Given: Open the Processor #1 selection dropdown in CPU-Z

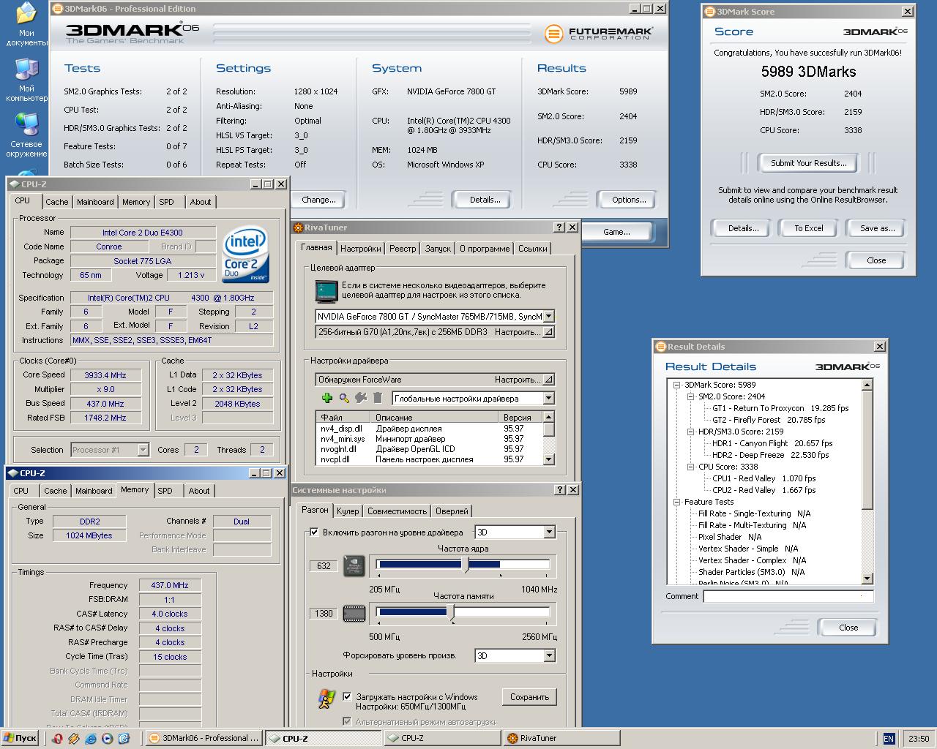Looking at the screenshot, I should [143, 450].
